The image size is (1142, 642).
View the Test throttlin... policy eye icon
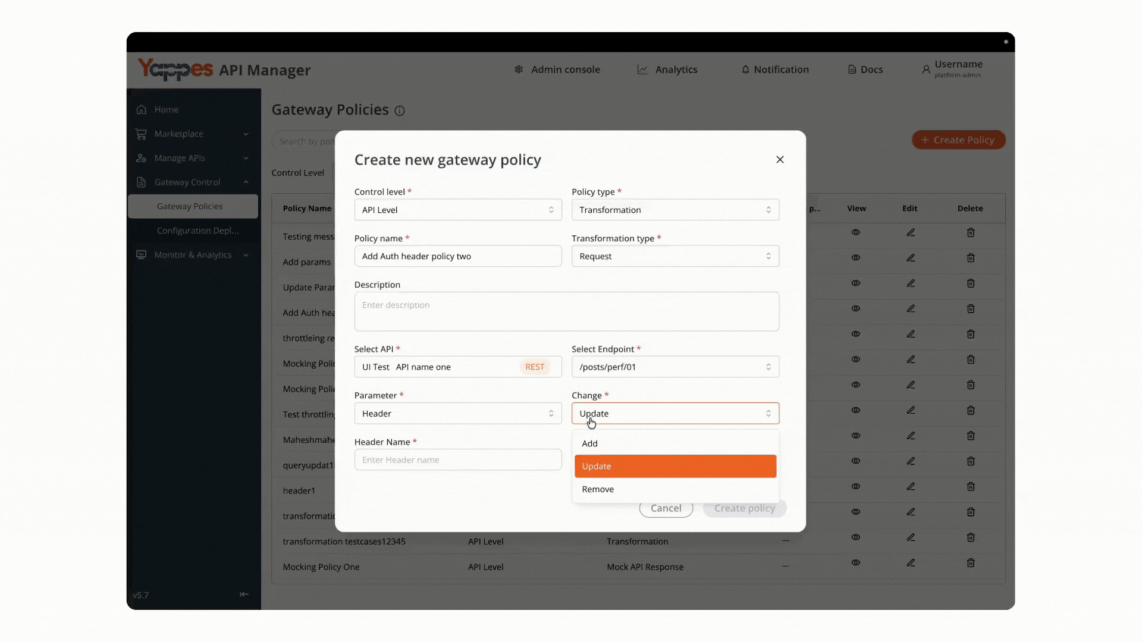(x=856, y=410)
